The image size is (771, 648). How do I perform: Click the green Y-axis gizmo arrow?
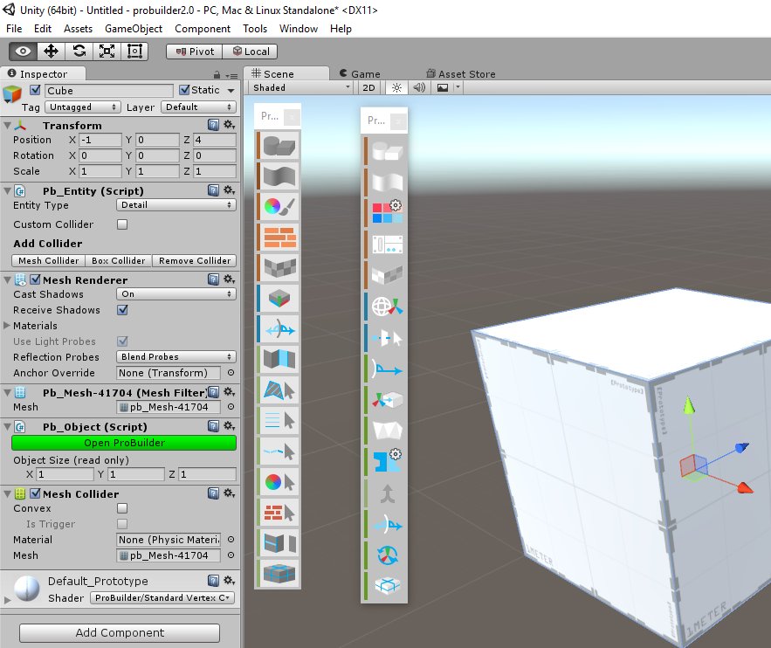tap(690, 405)
